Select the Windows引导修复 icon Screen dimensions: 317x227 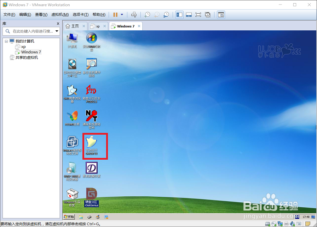tap(72, 198)
